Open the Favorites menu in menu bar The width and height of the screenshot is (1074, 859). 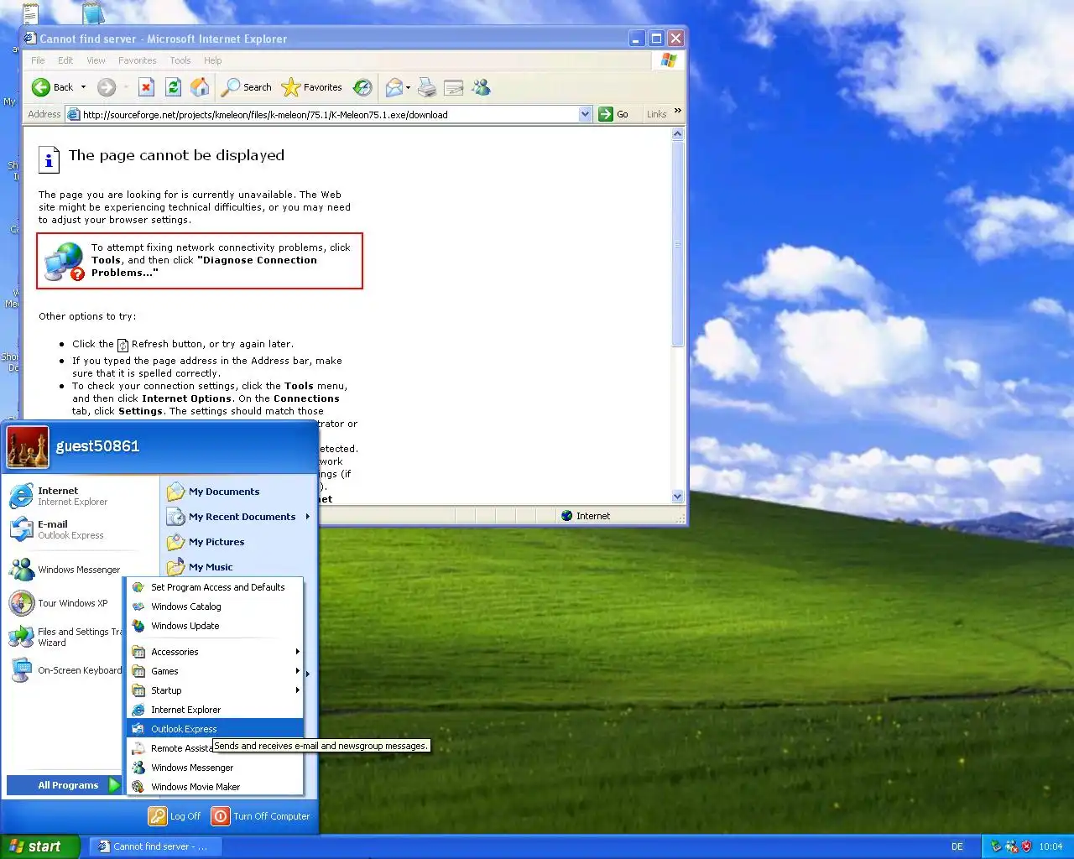coord(137,60)
